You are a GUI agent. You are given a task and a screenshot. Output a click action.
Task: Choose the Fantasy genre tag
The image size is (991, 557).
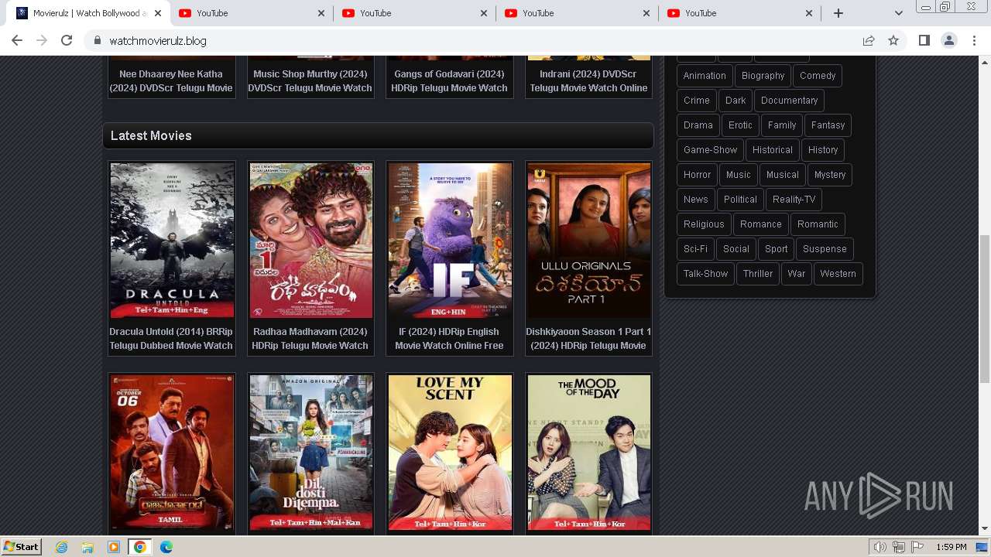coord(828,125)
